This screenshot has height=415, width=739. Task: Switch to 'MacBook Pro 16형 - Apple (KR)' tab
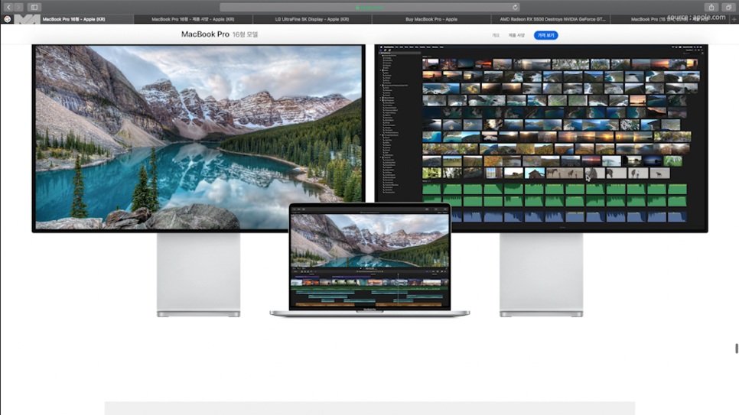(74, 19)
